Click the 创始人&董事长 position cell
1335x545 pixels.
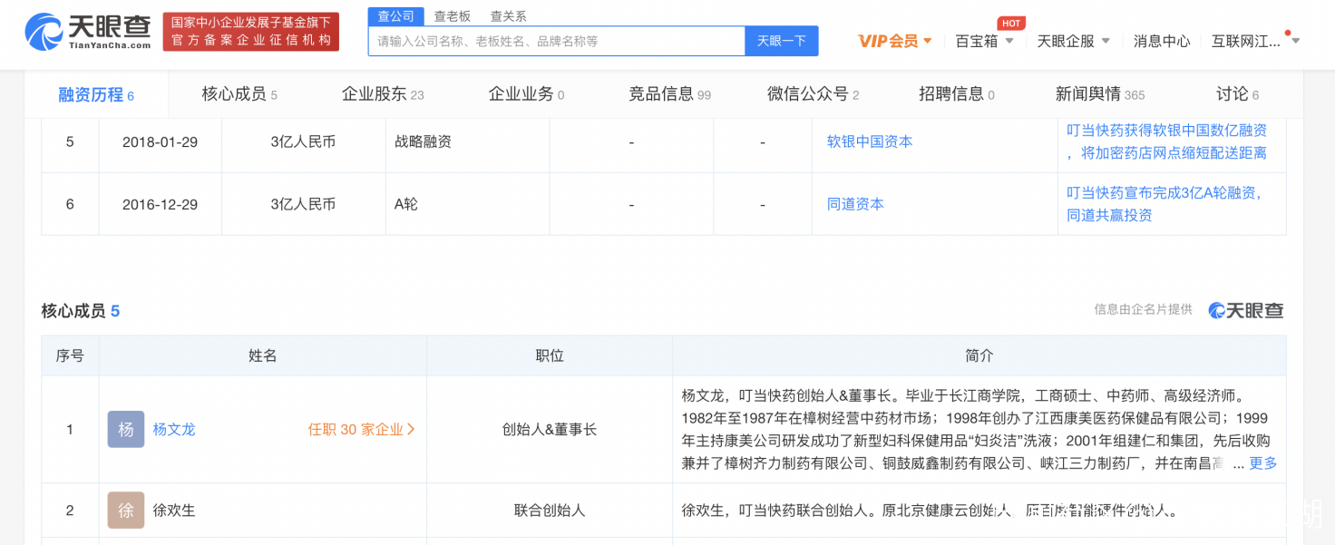[550, 429]
